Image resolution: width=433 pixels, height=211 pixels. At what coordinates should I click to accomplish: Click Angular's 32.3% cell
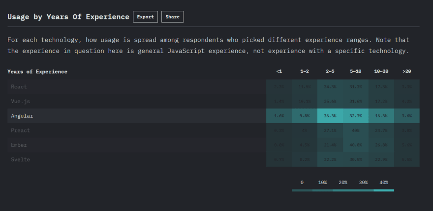pos(355,116)
